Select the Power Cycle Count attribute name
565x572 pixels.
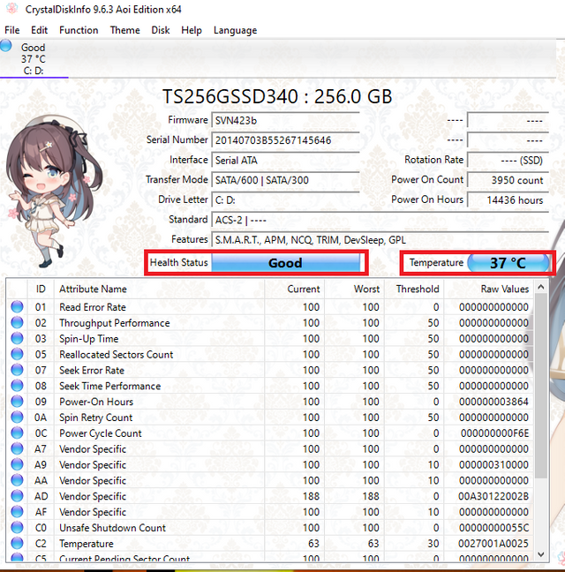[101, 433]
